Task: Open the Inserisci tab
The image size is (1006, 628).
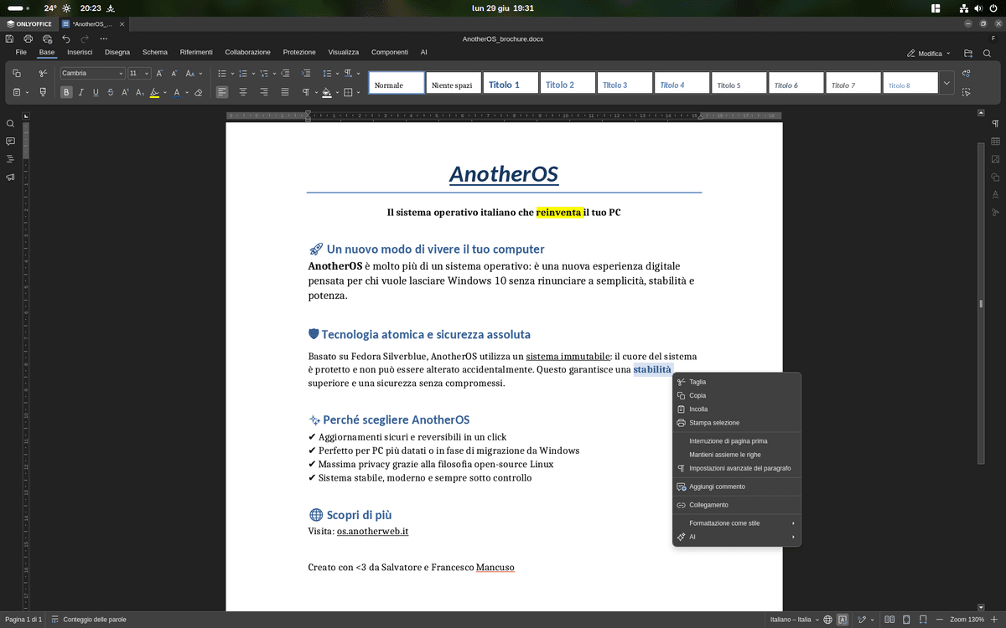Action: point(80,52)
